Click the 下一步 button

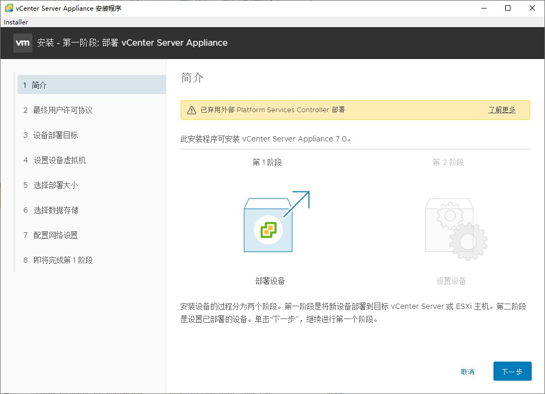[x=512, y=371]
